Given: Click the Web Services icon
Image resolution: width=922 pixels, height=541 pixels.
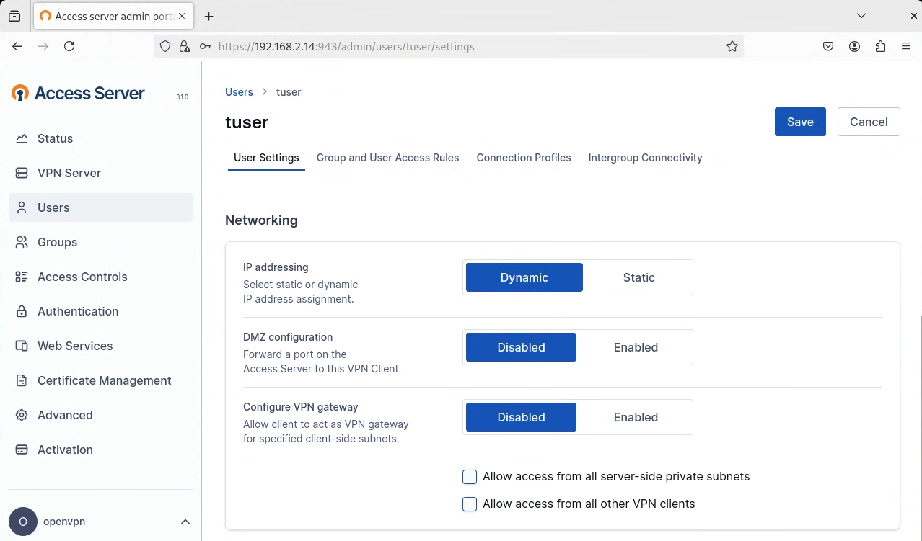Looking at the screenshot, I should (x=22, y=346).
